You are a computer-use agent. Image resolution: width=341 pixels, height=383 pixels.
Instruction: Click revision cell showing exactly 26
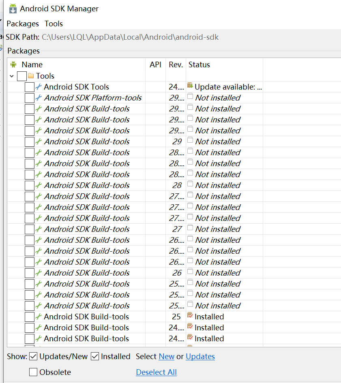click(x=177, y=273)
